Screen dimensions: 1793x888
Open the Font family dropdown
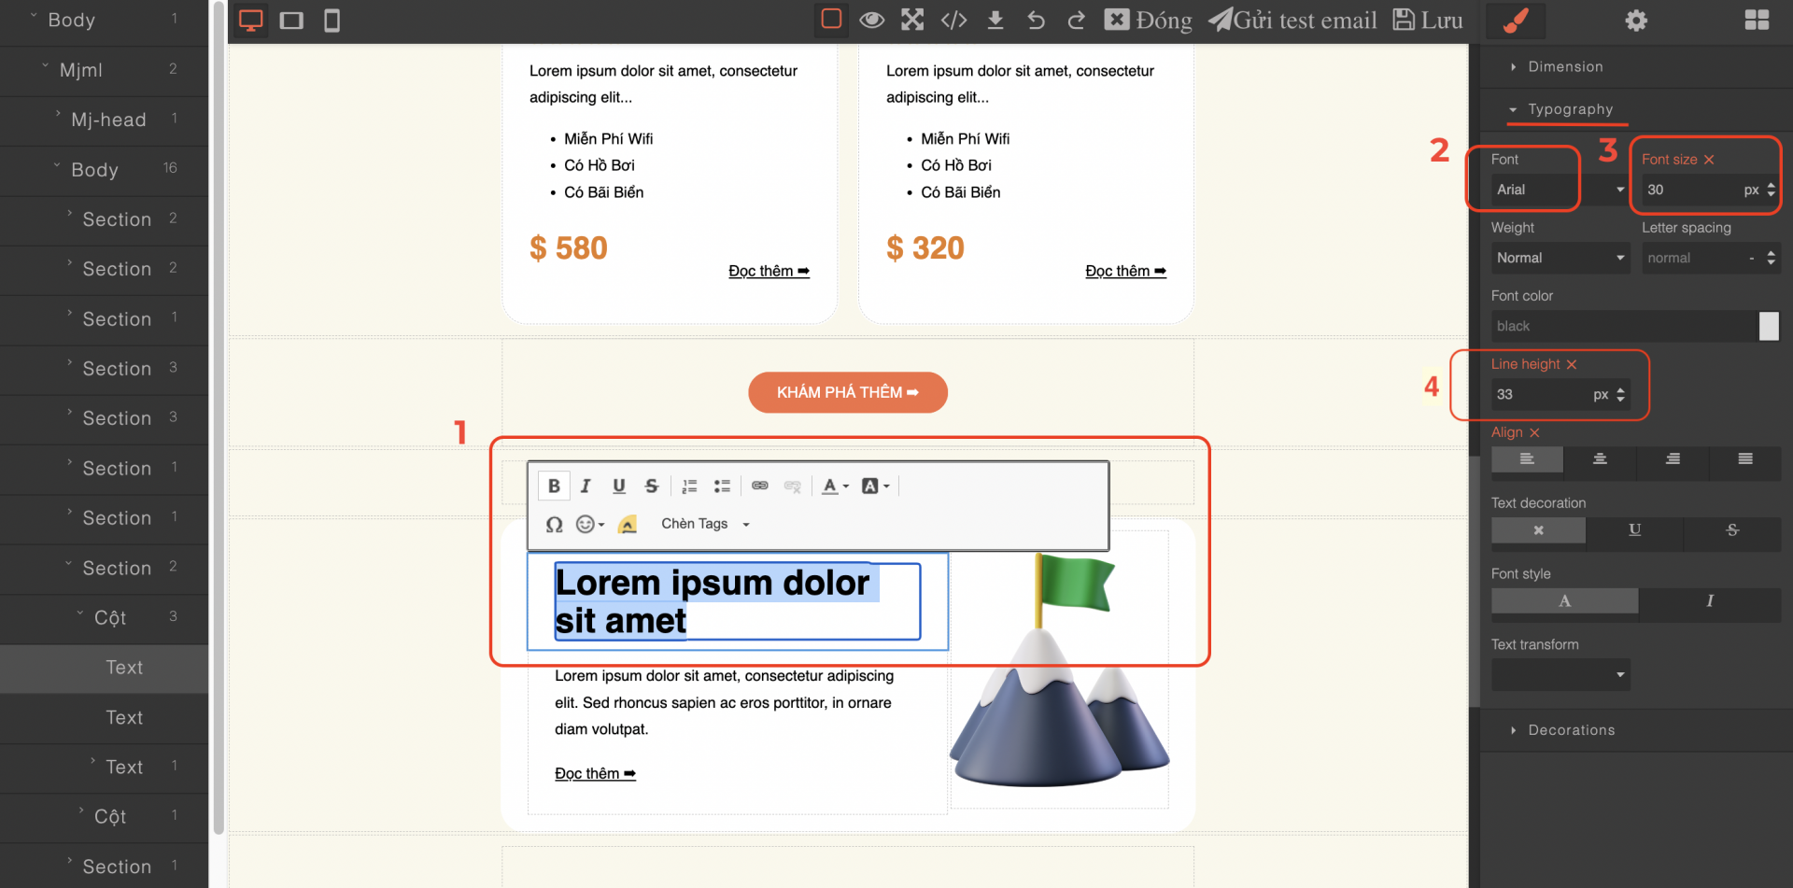1560,190
